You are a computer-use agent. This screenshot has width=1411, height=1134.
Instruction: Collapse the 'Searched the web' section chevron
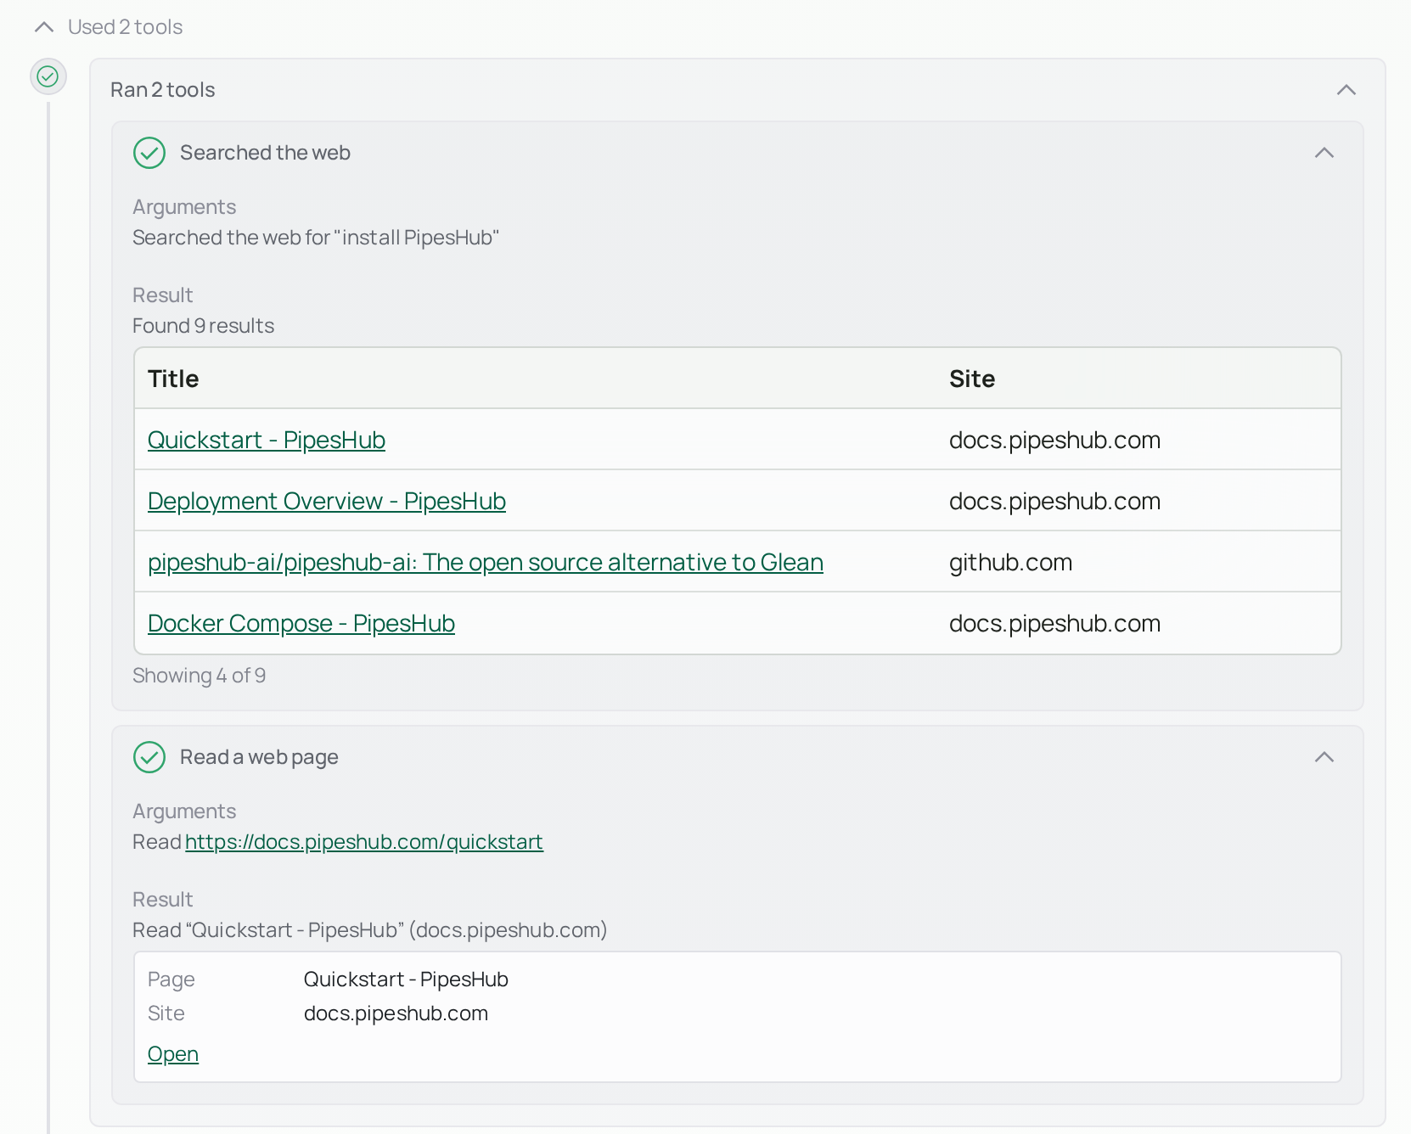tap(1324, 153)
